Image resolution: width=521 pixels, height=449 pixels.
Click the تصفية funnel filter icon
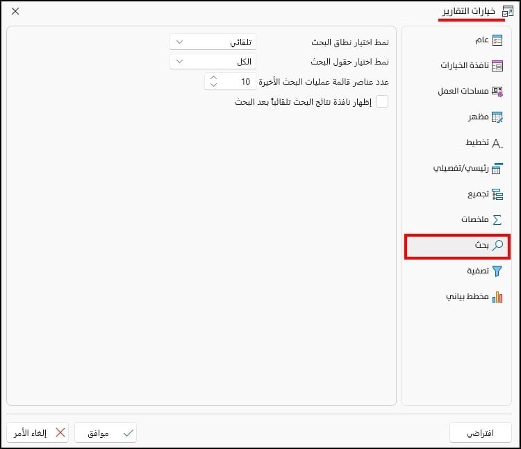(x=497, y=271)
